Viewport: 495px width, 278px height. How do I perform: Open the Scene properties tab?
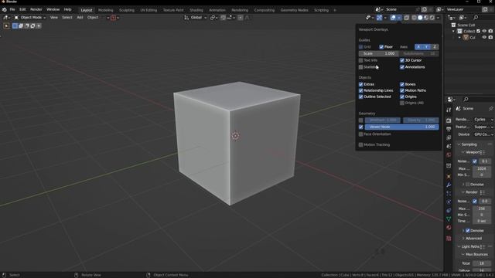[449, 146]
